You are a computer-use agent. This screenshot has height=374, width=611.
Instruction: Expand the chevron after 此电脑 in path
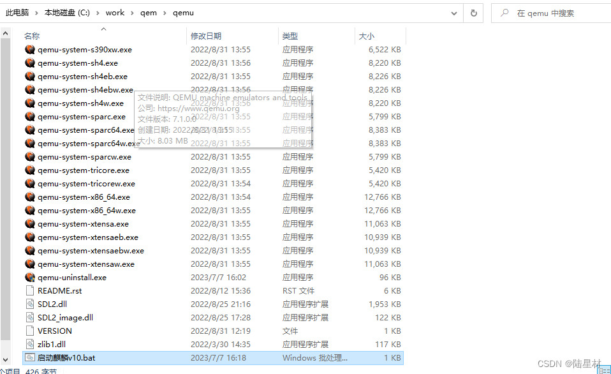pyautogui.click(x=36, y=13)
